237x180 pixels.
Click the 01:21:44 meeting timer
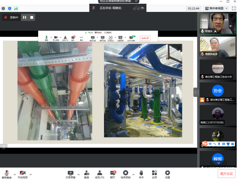point(194,9)
